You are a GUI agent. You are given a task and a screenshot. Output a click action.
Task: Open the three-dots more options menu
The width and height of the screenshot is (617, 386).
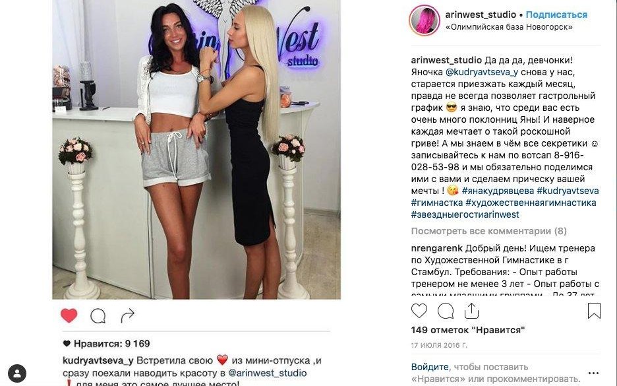[593, 373]
